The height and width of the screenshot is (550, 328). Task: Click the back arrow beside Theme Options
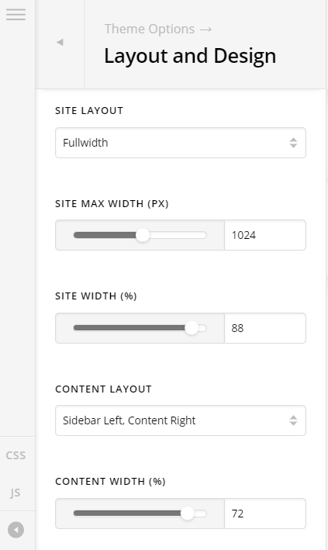click(x=60, y=43)
